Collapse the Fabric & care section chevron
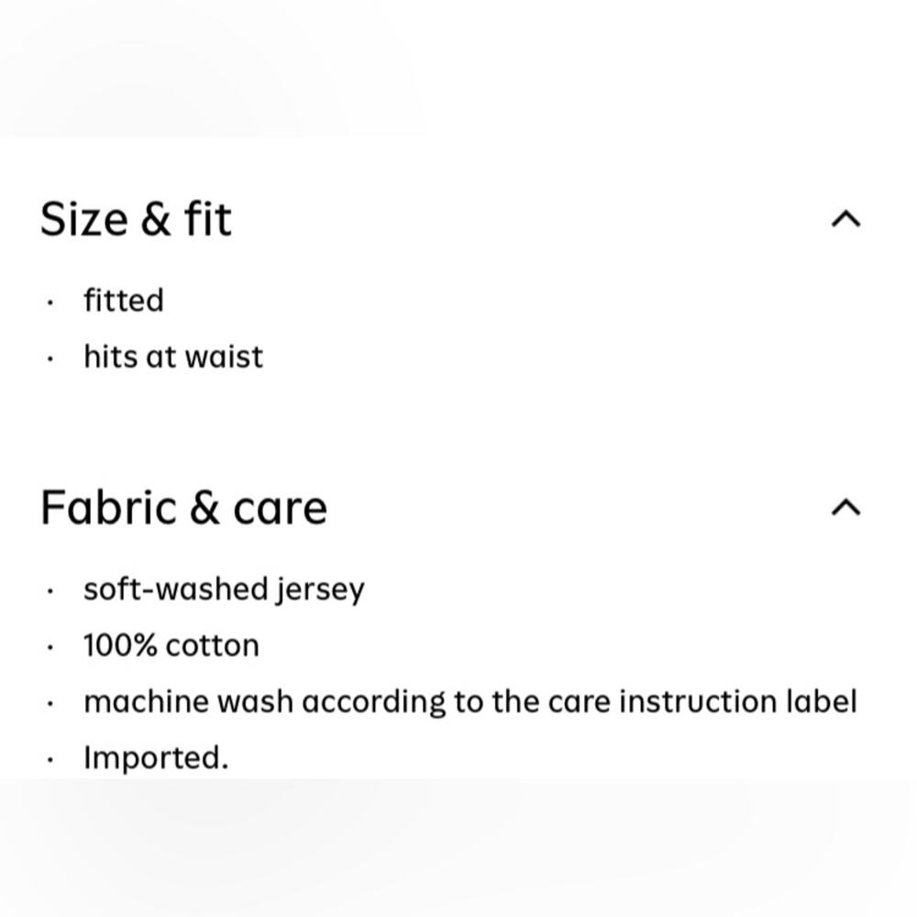The width and height of the screenshot is (917, 917). 845,508
